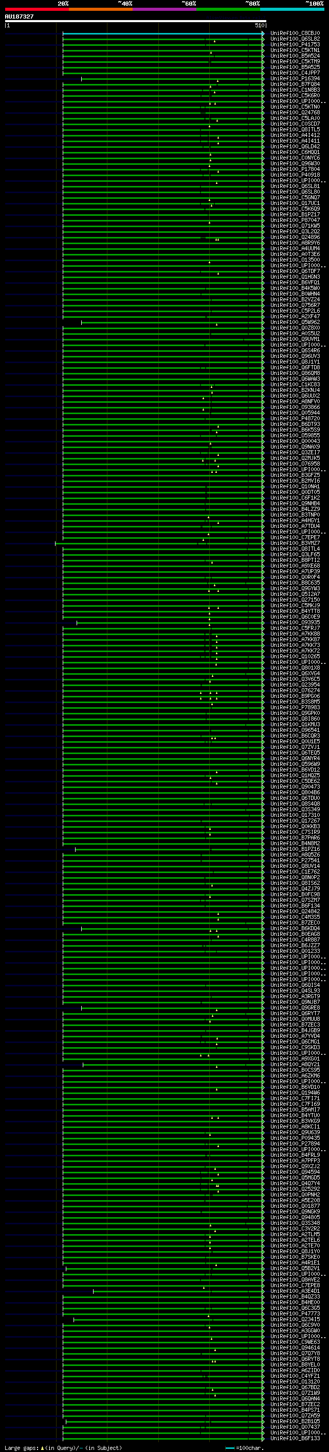The width and height of the screenshot is (329, 1452).
Task: Select hit label UniRef100_B1PZ17
Action: [x=295, y=214]
